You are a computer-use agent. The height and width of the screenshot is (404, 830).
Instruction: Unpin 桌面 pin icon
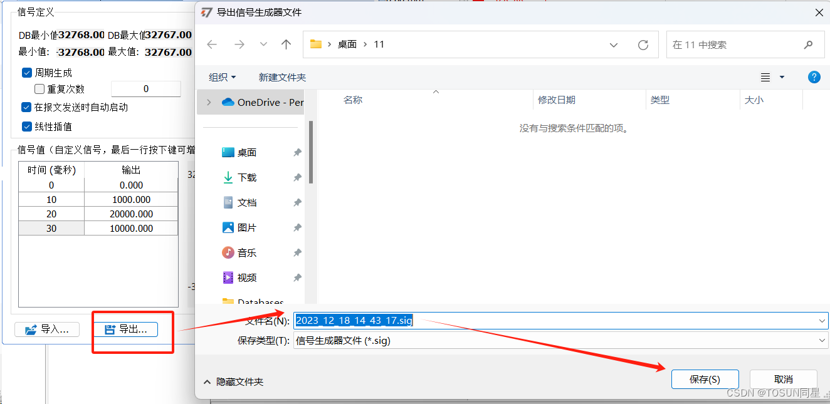pos(298,152)
